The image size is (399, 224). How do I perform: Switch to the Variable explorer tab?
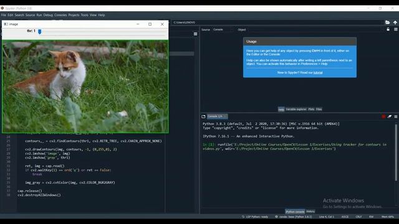coord(296,110)
